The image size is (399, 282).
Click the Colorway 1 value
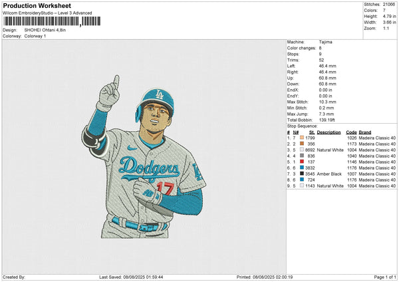point(35,36)
